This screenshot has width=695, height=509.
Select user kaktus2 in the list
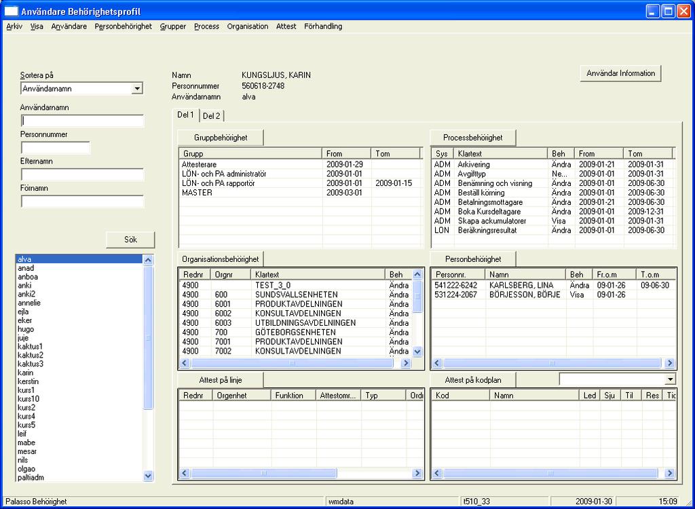(79, 356)
